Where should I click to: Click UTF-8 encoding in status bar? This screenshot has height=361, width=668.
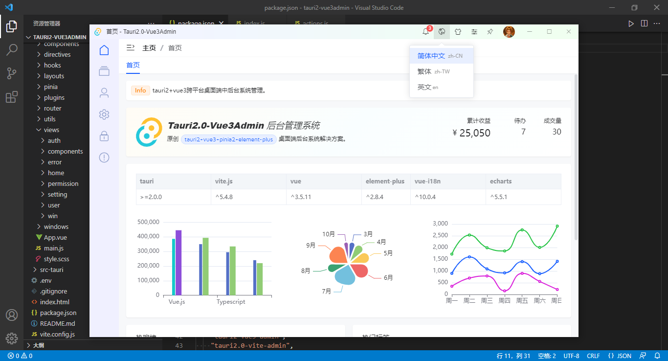click(571, 356)
